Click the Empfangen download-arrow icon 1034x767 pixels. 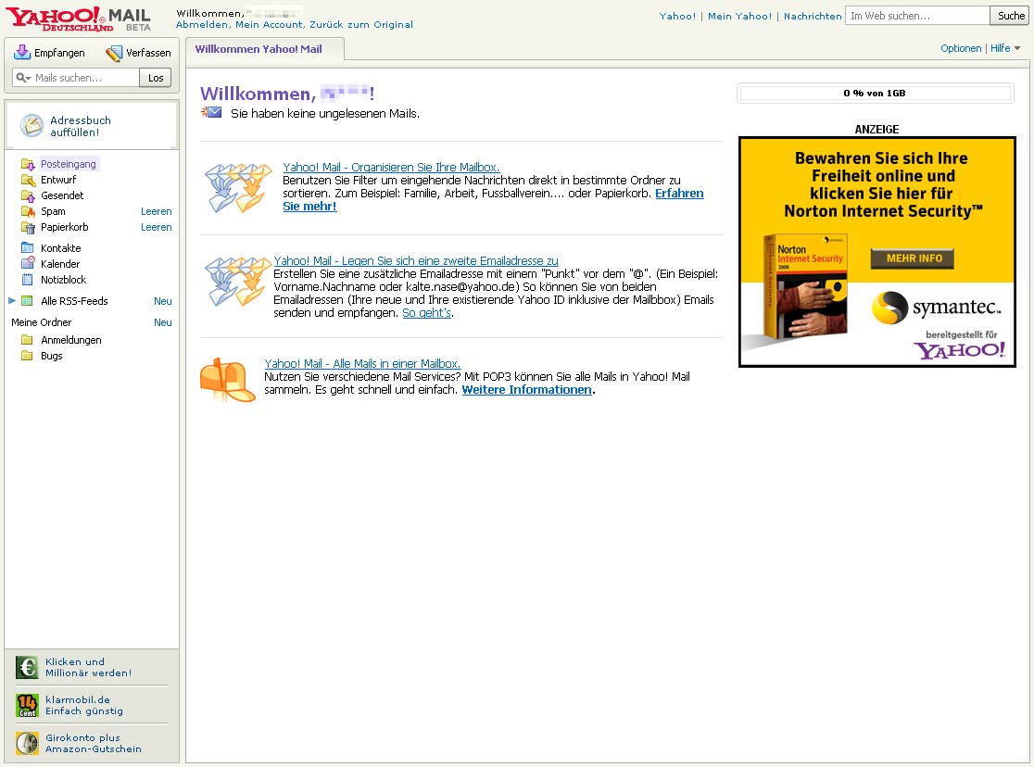pos(22,52)
